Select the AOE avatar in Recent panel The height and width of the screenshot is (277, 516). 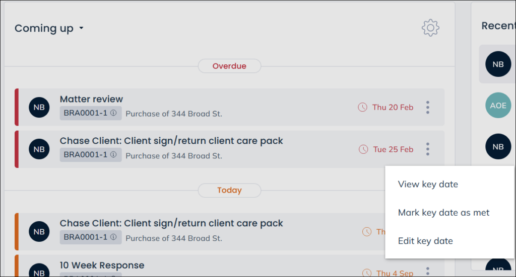tap(498, 106)
